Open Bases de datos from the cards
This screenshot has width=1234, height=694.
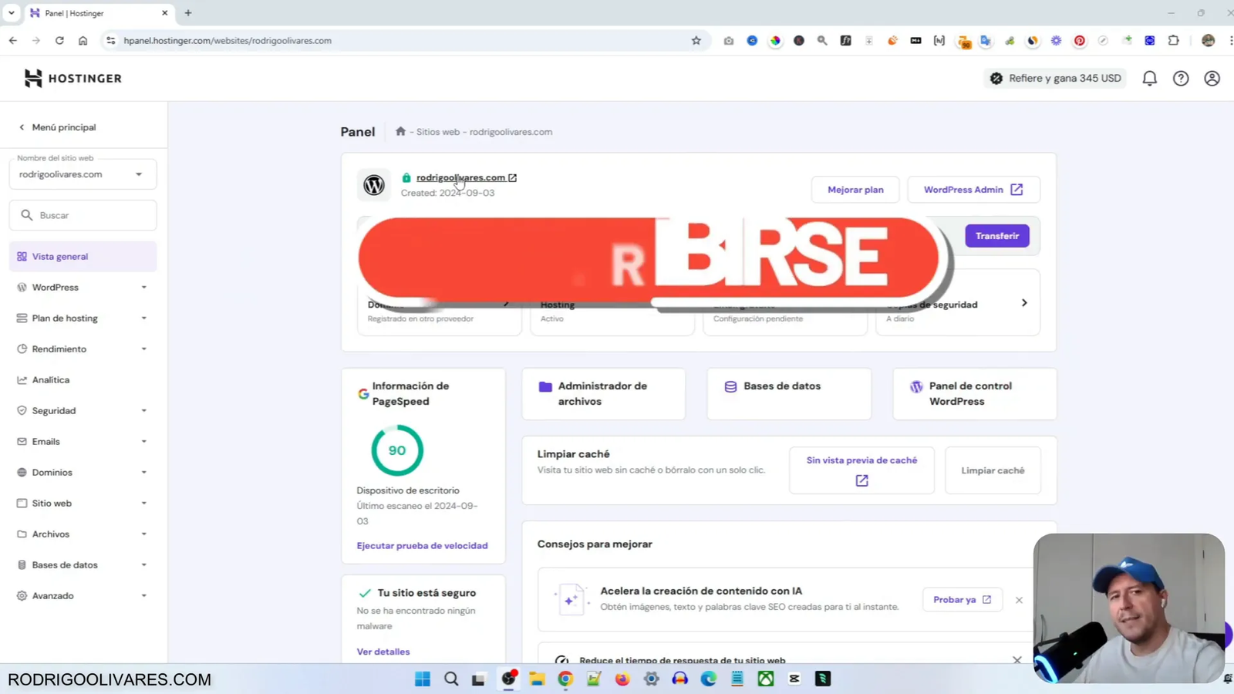[781, 386]
